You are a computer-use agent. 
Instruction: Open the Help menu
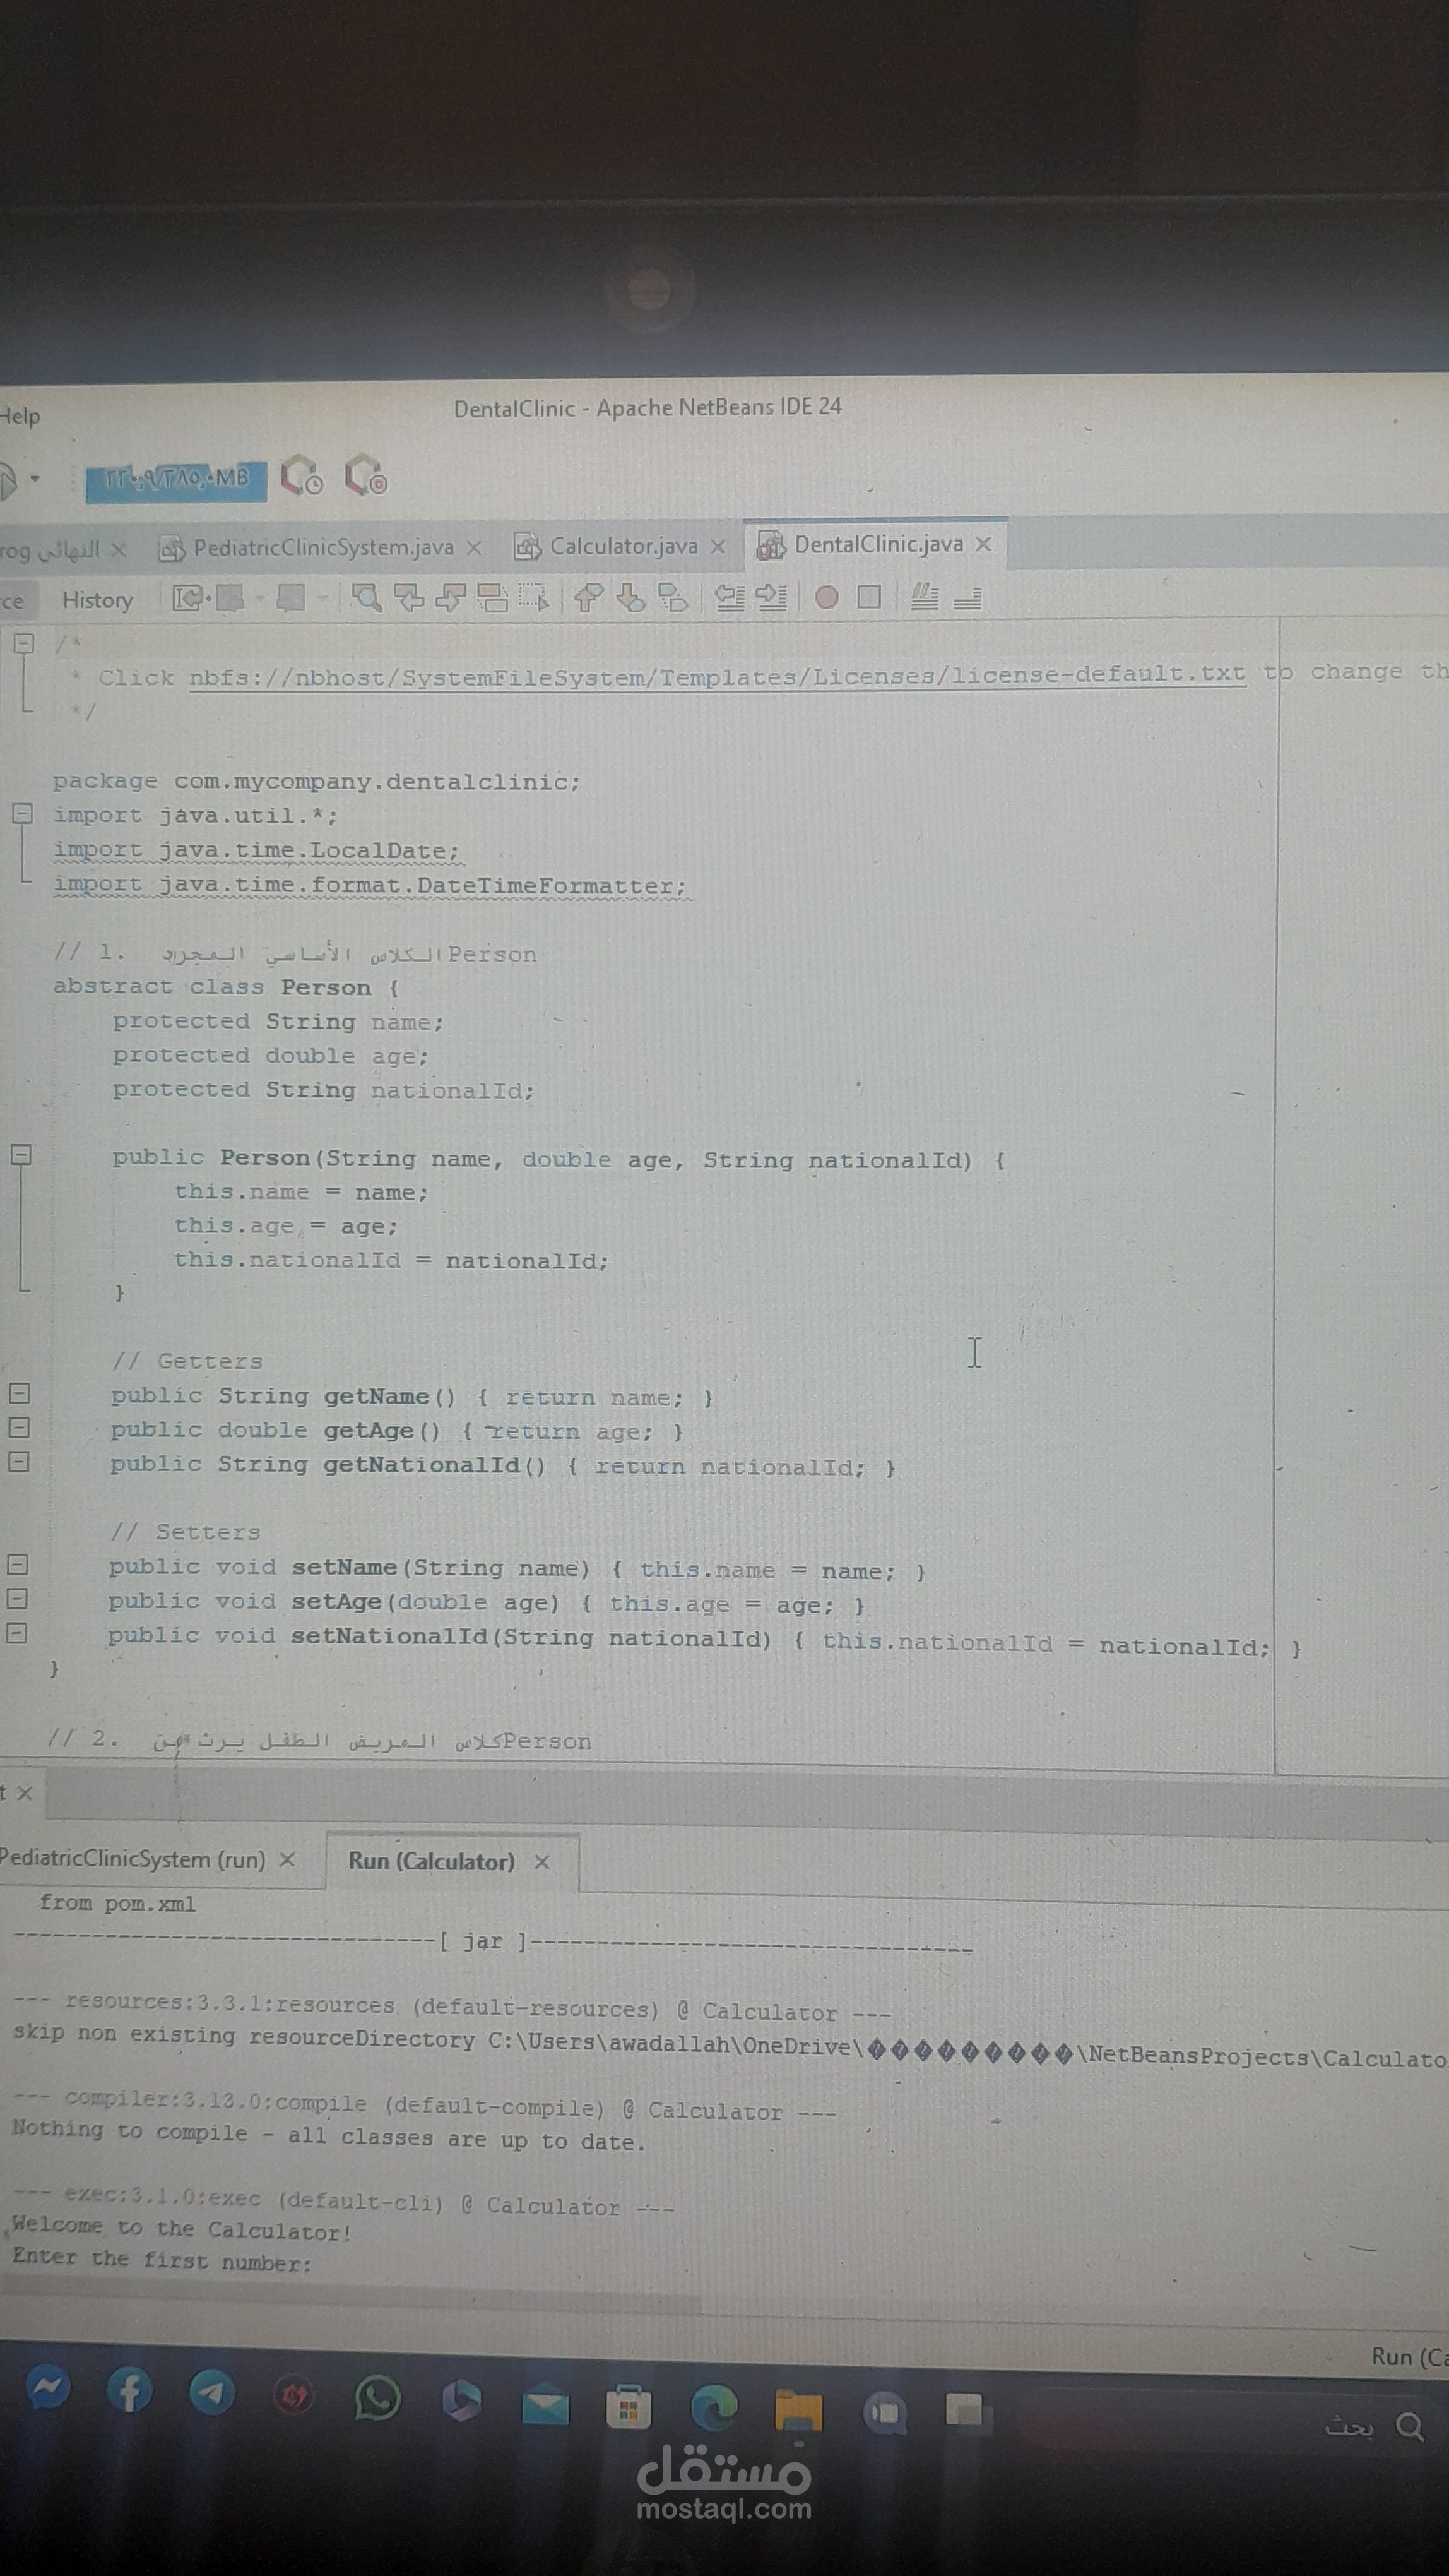pos(19,416)
